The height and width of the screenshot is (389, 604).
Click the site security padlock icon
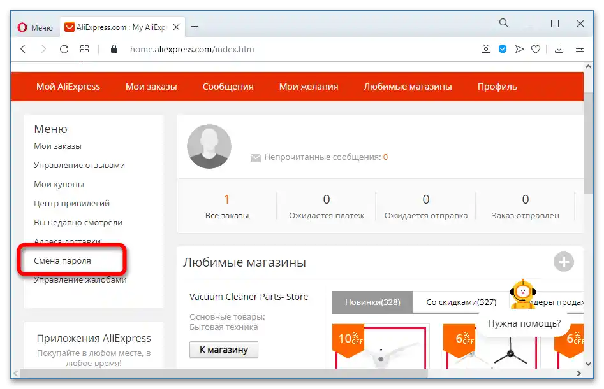tap(114, 49)
